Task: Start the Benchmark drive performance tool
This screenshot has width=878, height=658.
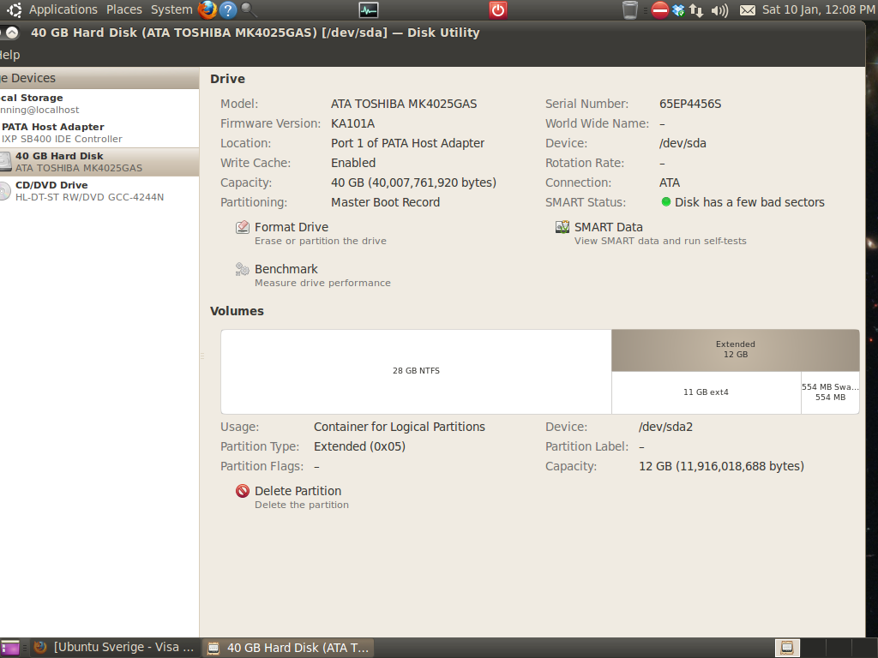Action: click(313, 275)
